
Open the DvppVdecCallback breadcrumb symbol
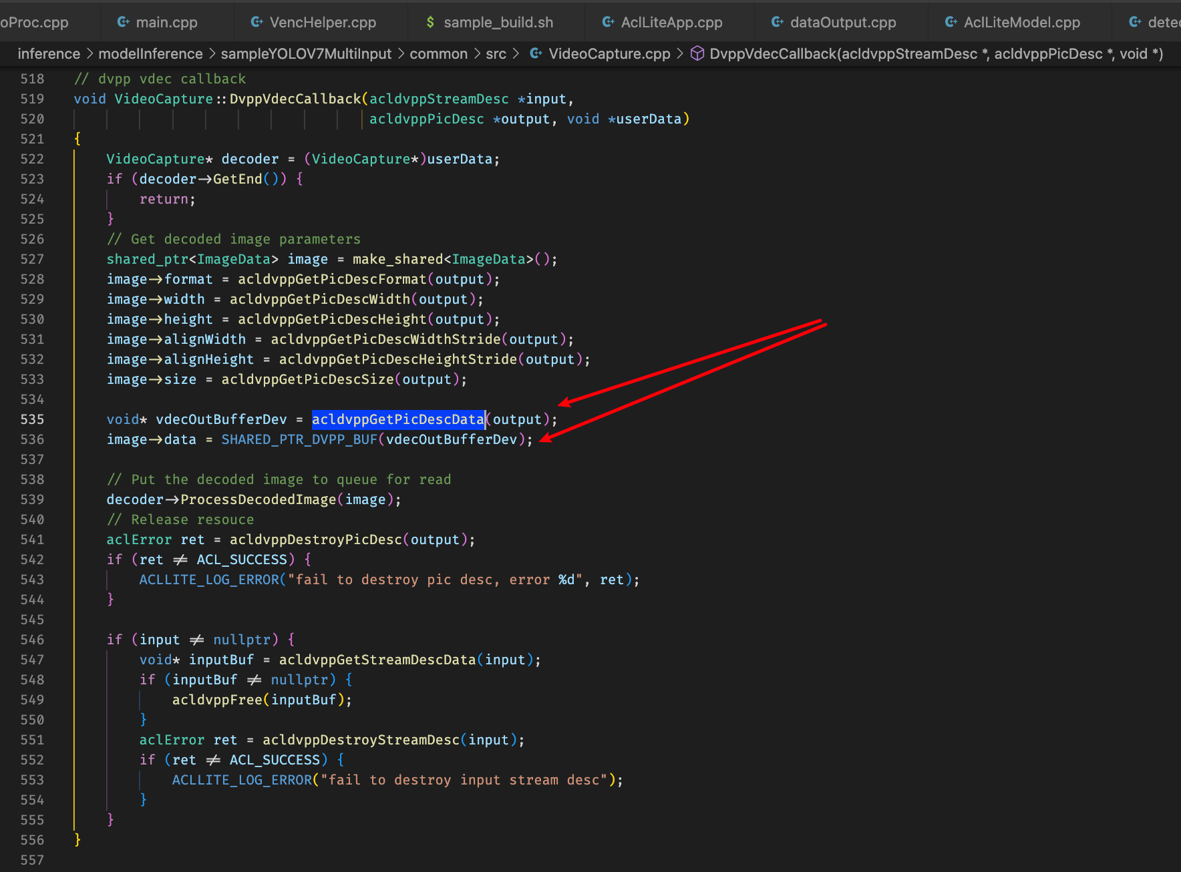937,54
